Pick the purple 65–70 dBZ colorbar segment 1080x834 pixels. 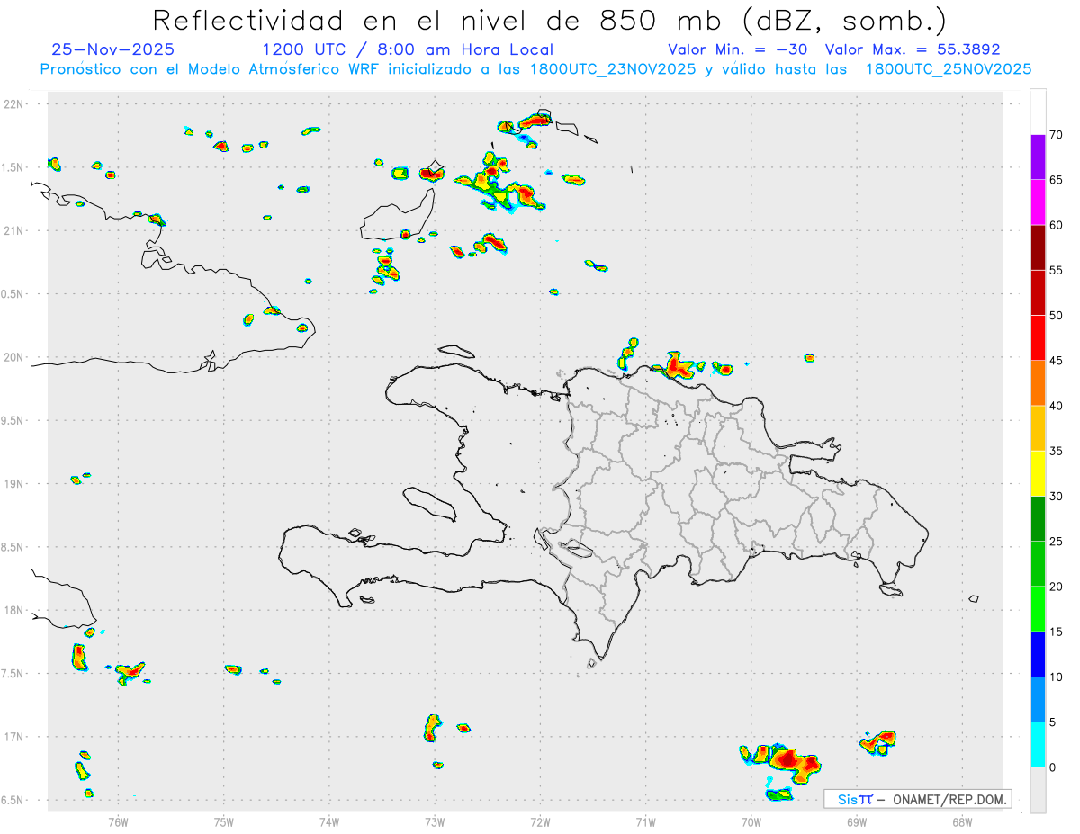pos(1038,157)
